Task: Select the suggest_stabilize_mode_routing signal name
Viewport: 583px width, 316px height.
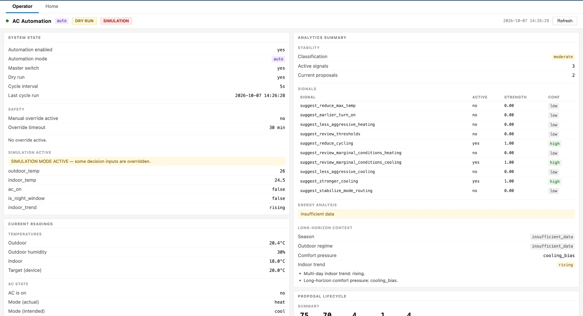Action: (x=336, y=191)
